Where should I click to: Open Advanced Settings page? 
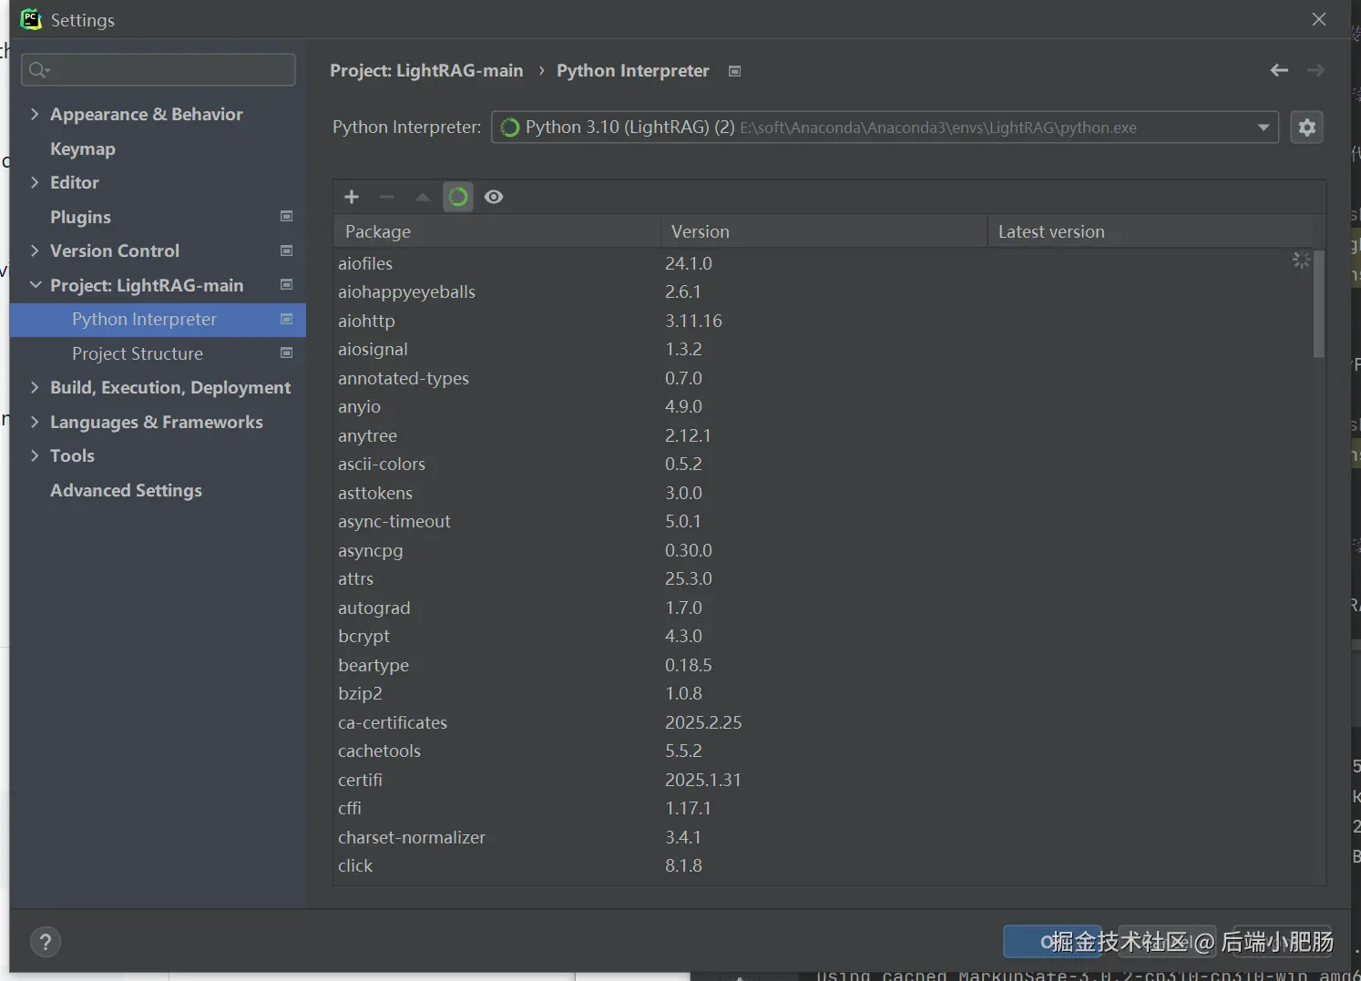[126, 490]
